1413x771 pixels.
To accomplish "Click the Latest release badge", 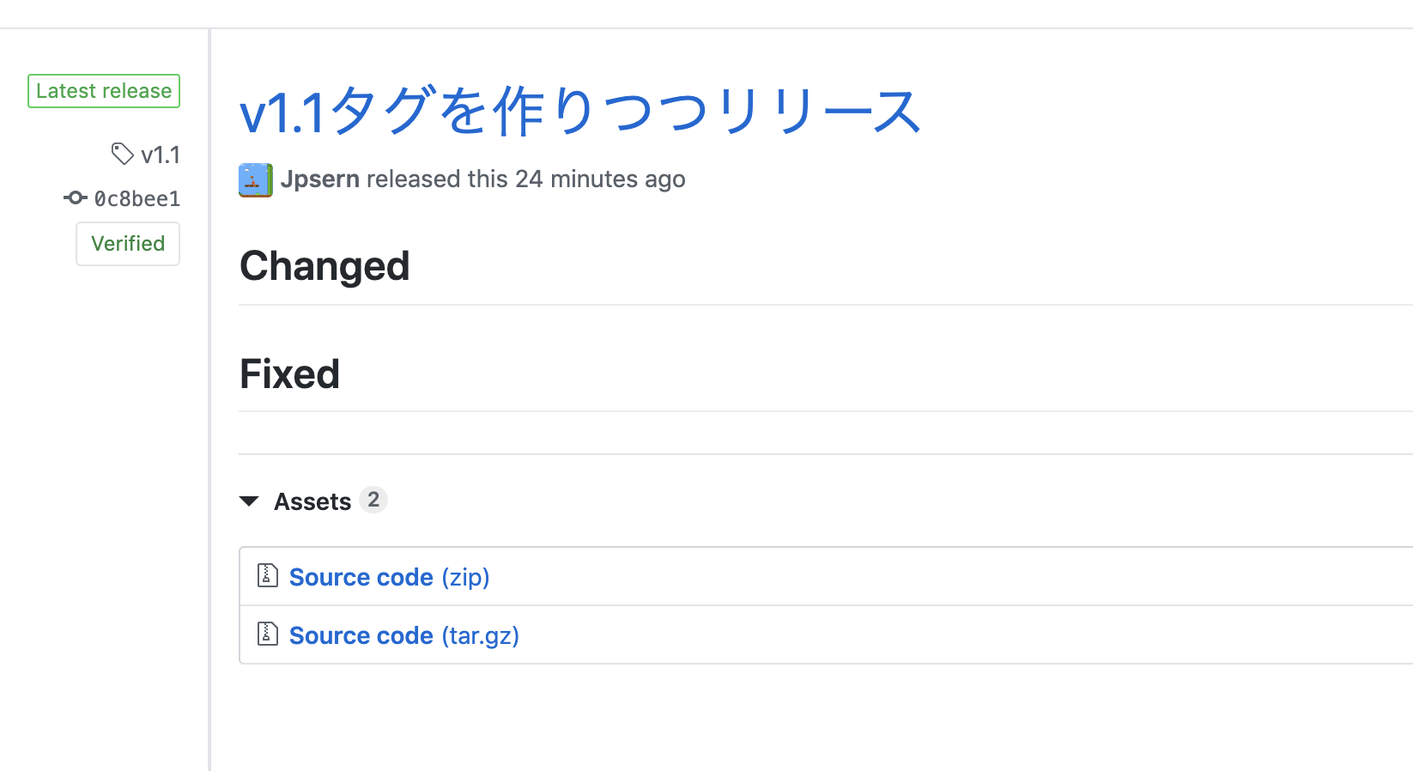I will click(x=103, y=90).
